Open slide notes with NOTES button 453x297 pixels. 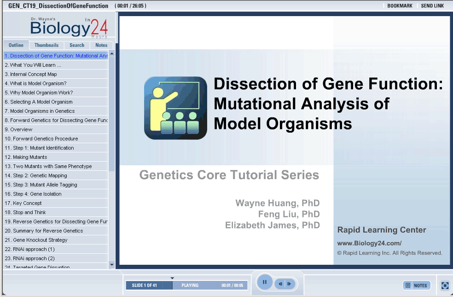(x=417, y=285)
